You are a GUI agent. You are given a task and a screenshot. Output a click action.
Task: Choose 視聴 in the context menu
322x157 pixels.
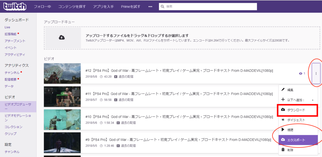(298, 130)
